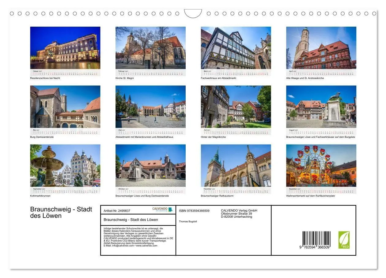Click the caption 'Alte Waage und St. Andreaskirche'

pos(305,78)
